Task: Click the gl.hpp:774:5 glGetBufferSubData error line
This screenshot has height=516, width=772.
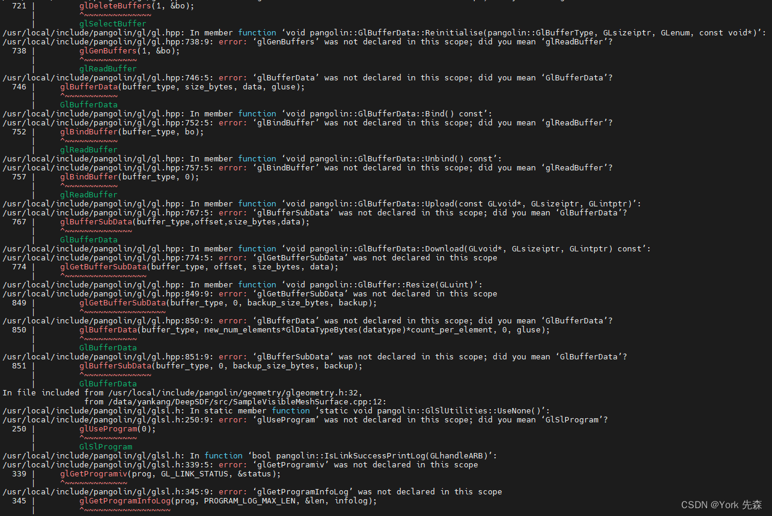Action: [250, 257]
